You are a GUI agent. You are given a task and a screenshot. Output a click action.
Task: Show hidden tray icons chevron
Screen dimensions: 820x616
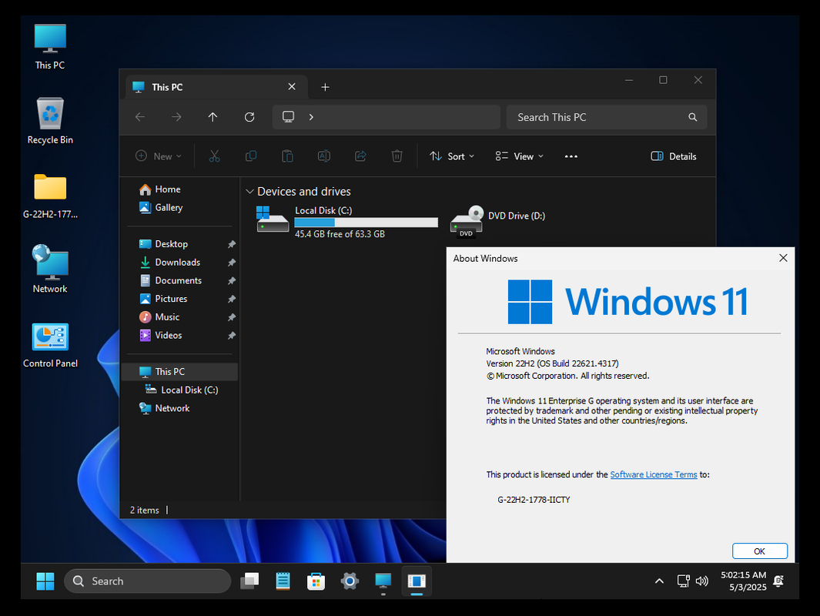(659, 581)
